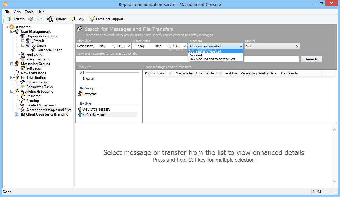Click the Presence Status icon
This screenshot has height=197, width=340.
coord(23,59)
